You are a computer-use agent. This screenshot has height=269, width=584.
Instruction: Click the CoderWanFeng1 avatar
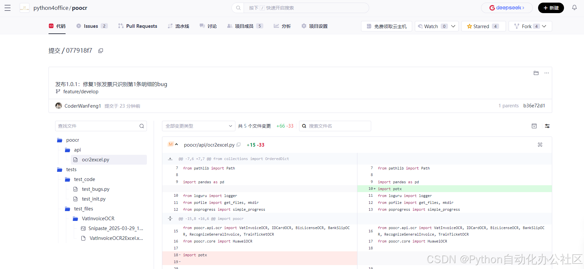point(59,106)
